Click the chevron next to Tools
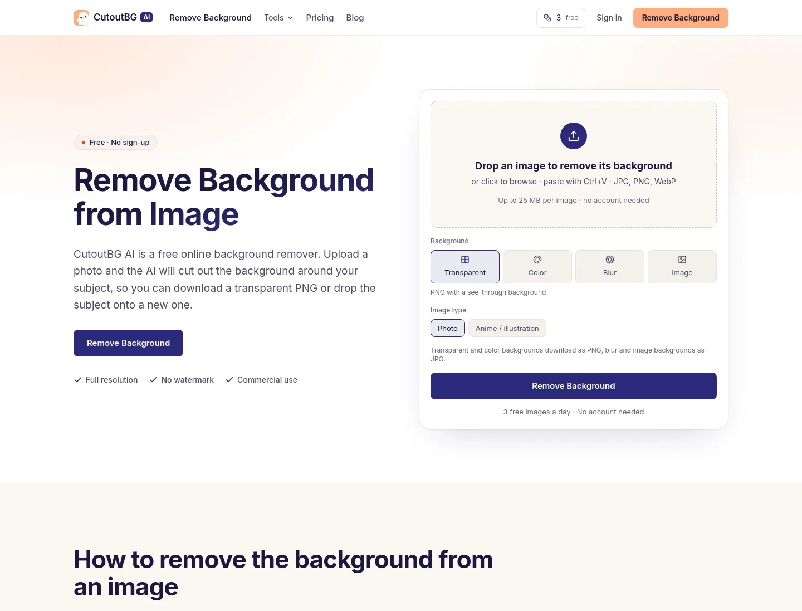Screen dimensions: 802x611 (x=290, y=18)
